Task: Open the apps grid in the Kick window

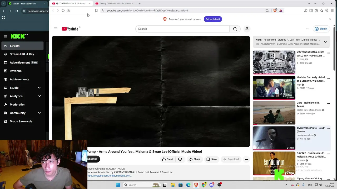Action: click(3, 18)
